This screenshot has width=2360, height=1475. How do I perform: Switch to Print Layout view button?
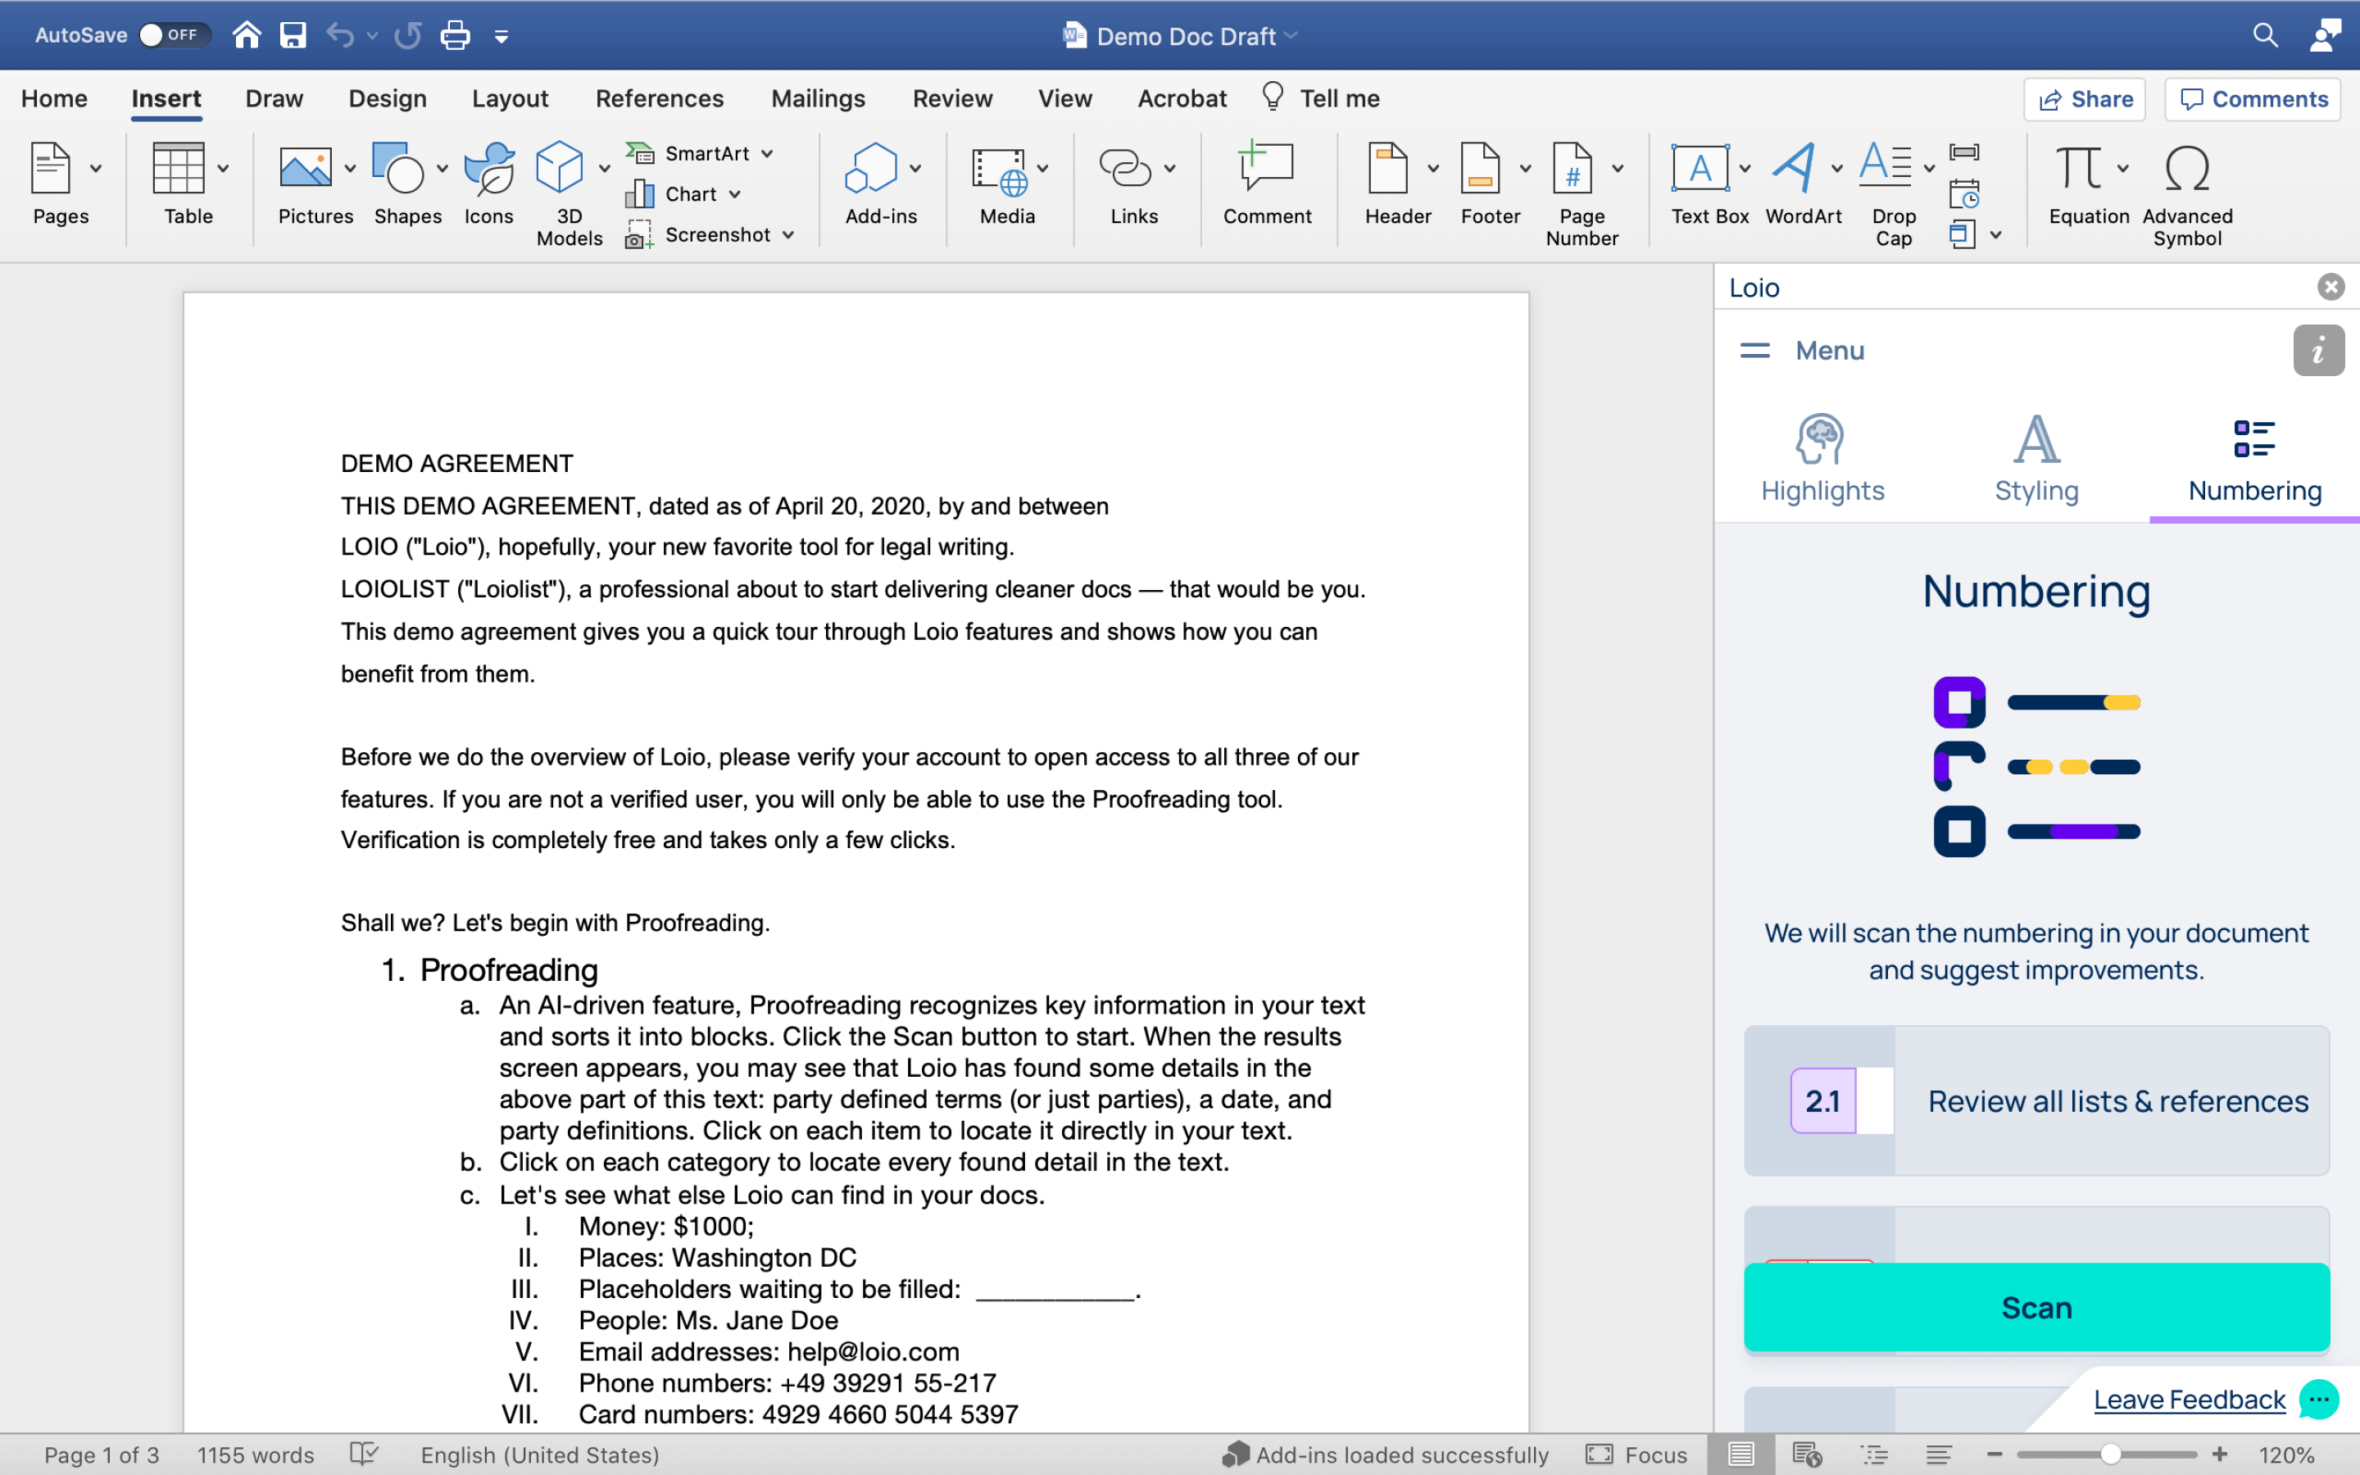pos(1740,1455)
